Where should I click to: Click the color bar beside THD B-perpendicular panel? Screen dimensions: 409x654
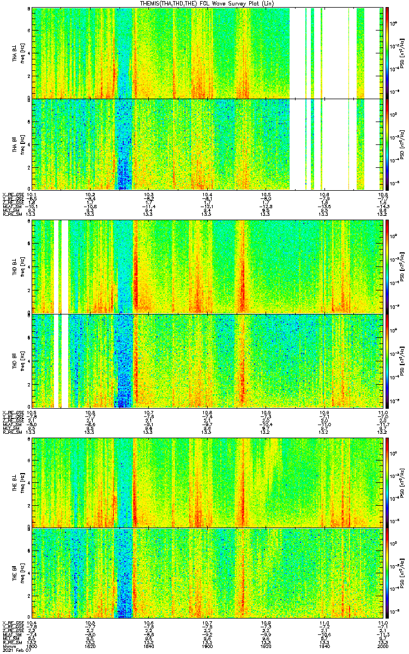pyautogui.click(x=387, y=267)
